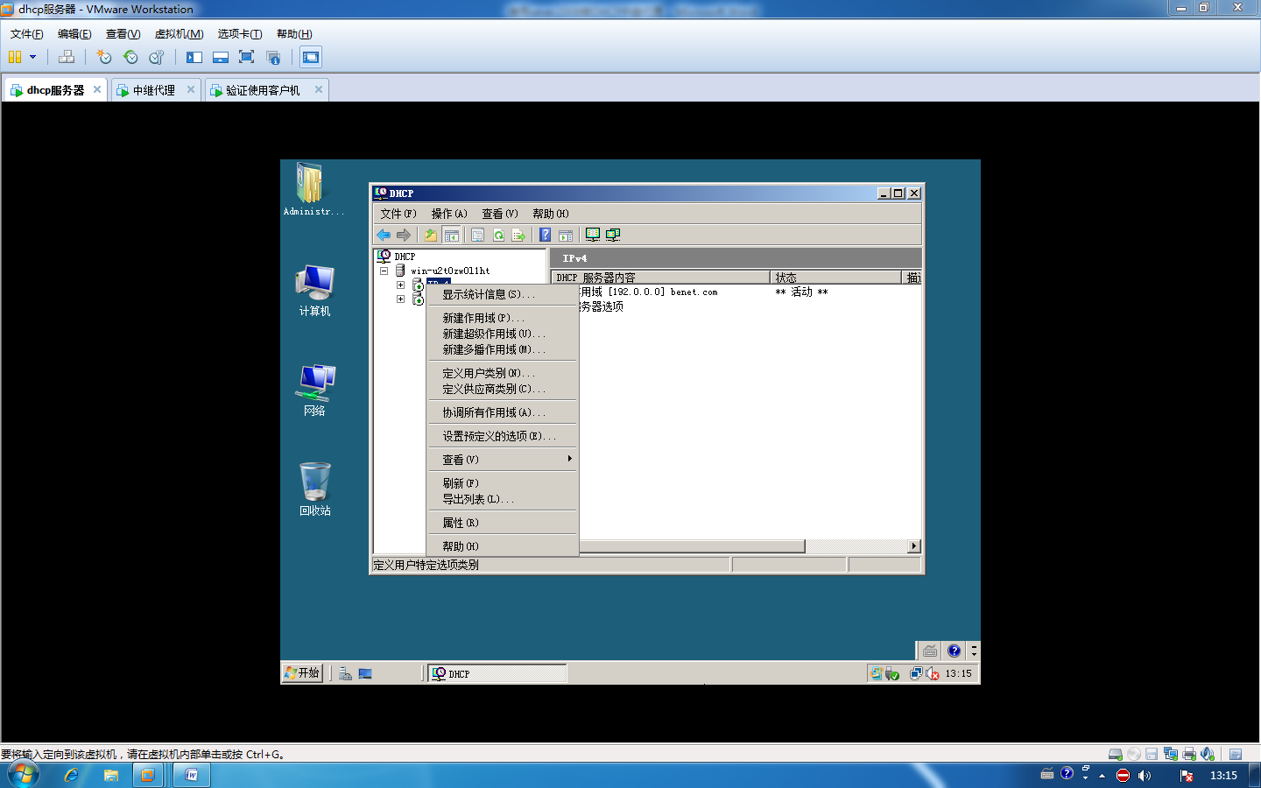Screen dimensions: 1261x788
Task: Click the DHCP taskbar button in guest
Action: (497, 673)
